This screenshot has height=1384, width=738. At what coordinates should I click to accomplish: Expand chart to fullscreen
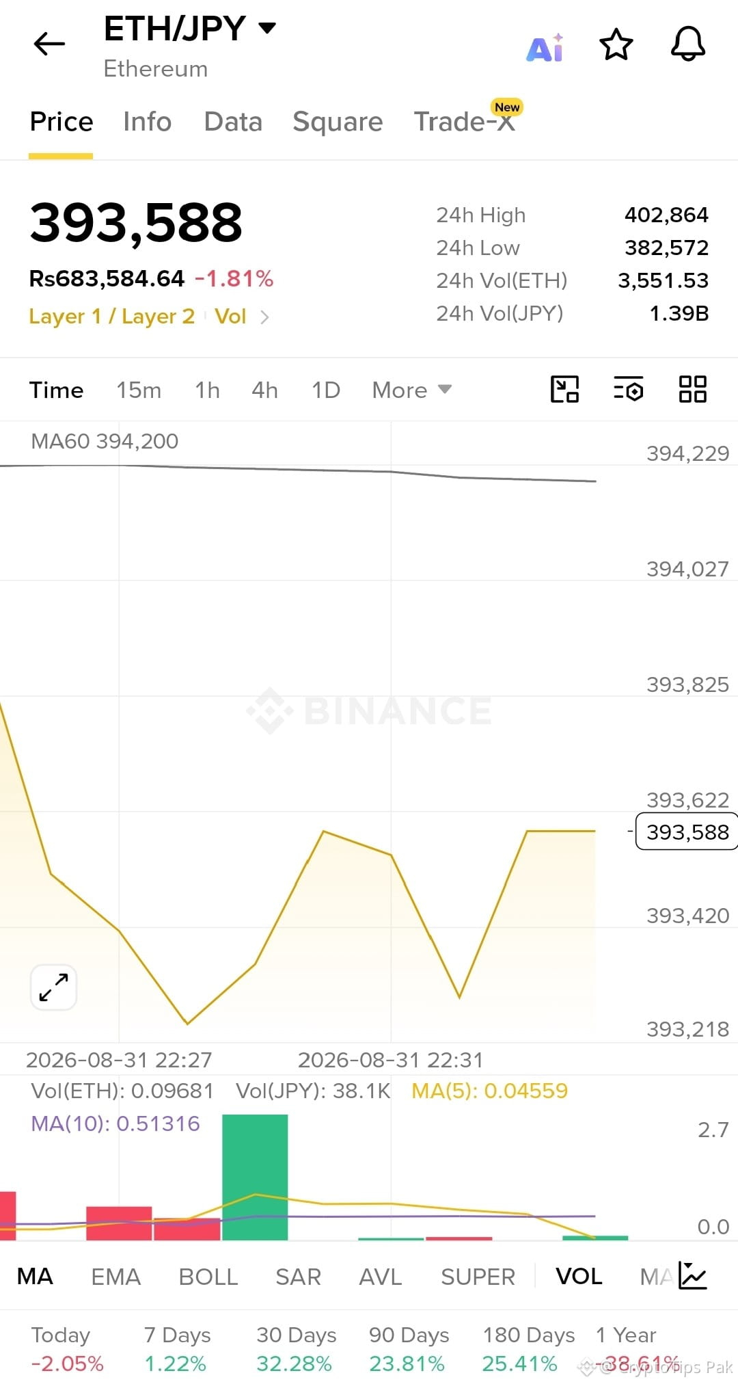point(53,987)
